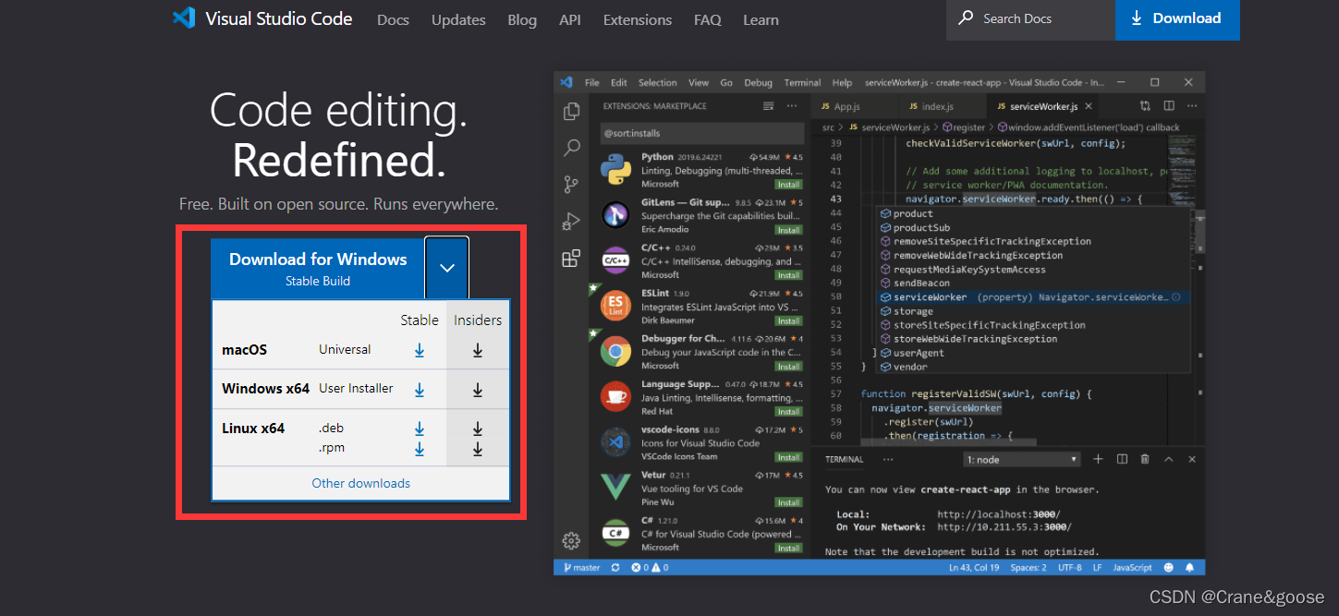Install the Python extension
This screenshot has height=616, width=1339.
pos(787,183)
